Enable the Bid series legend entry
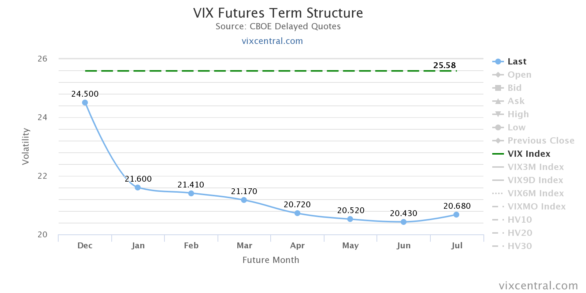 pos(514,88)
